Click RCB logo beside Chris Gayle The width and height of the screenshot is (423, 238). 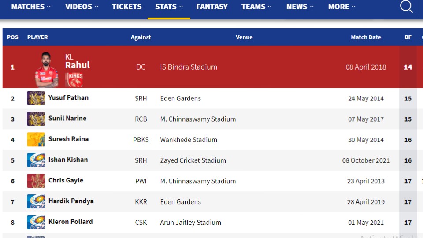click(x=36, y=181)
